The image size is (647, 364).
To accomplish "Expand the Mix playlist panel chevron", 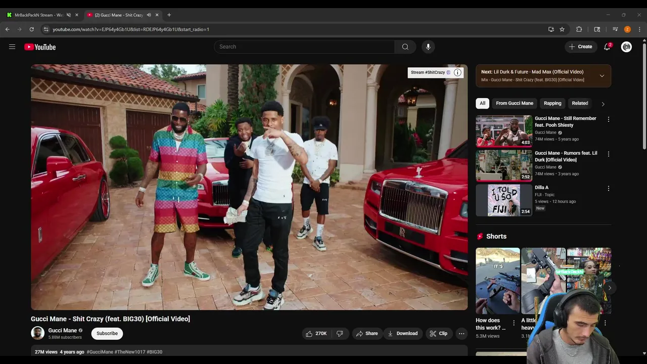I will (x=602, y=76).
